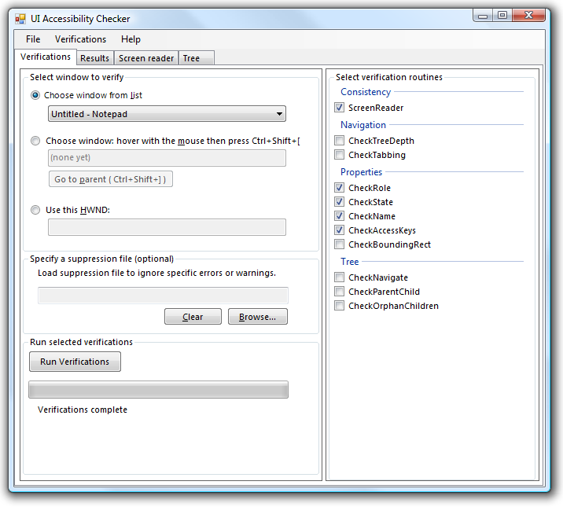Image resolution: width=563 pixels, height=507 pixels.
Task: Click the UI Accessibility Checker title bar icon
Action: 20,19
